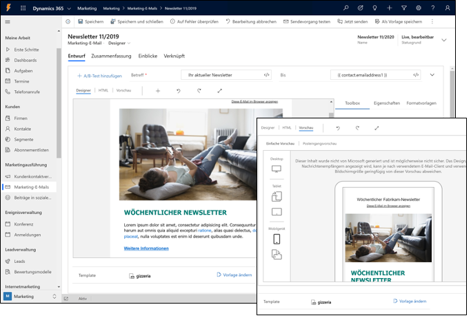
Task: Select Tablet landscape preview icon
Action: coord(277,212)
